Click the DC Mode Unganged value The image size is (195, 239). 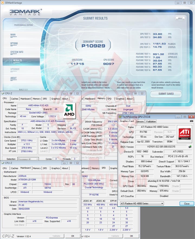128,110
